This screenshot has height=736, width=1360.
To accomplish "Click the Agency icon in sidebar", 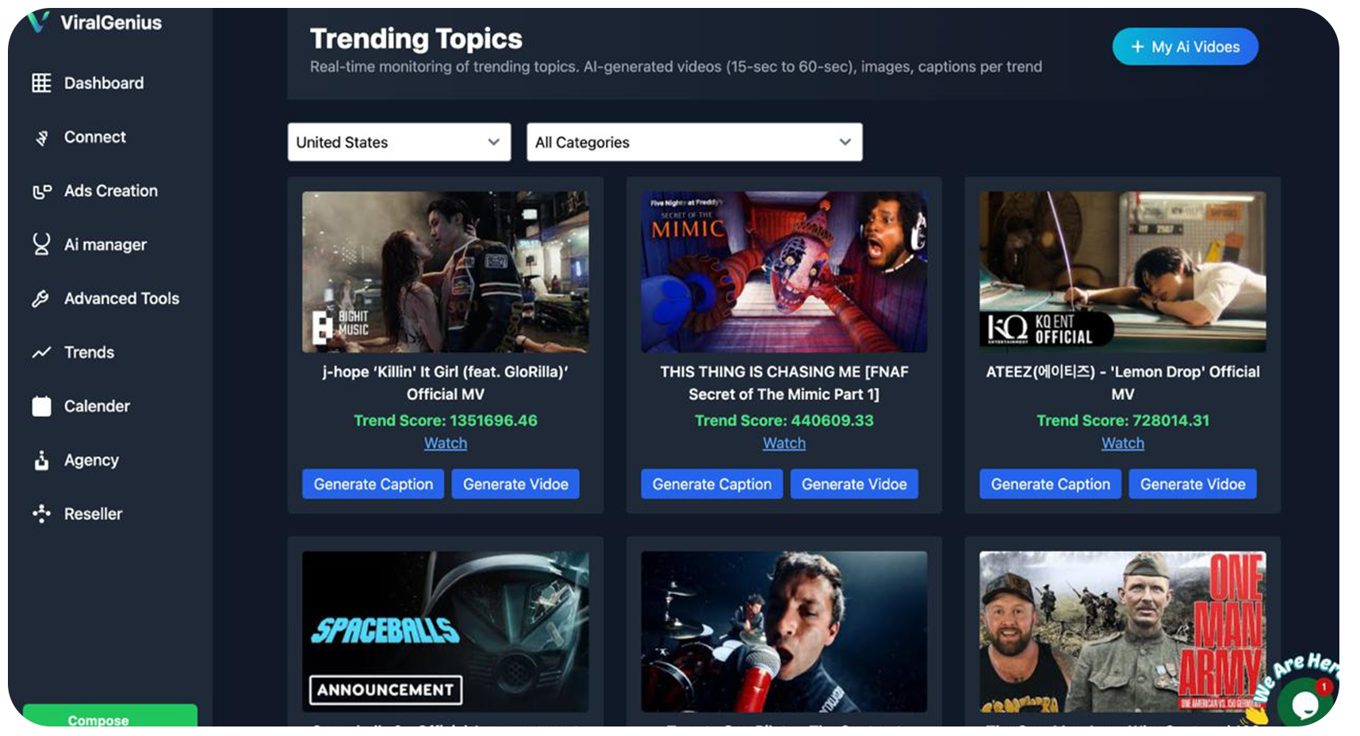I will coord(41,461).
